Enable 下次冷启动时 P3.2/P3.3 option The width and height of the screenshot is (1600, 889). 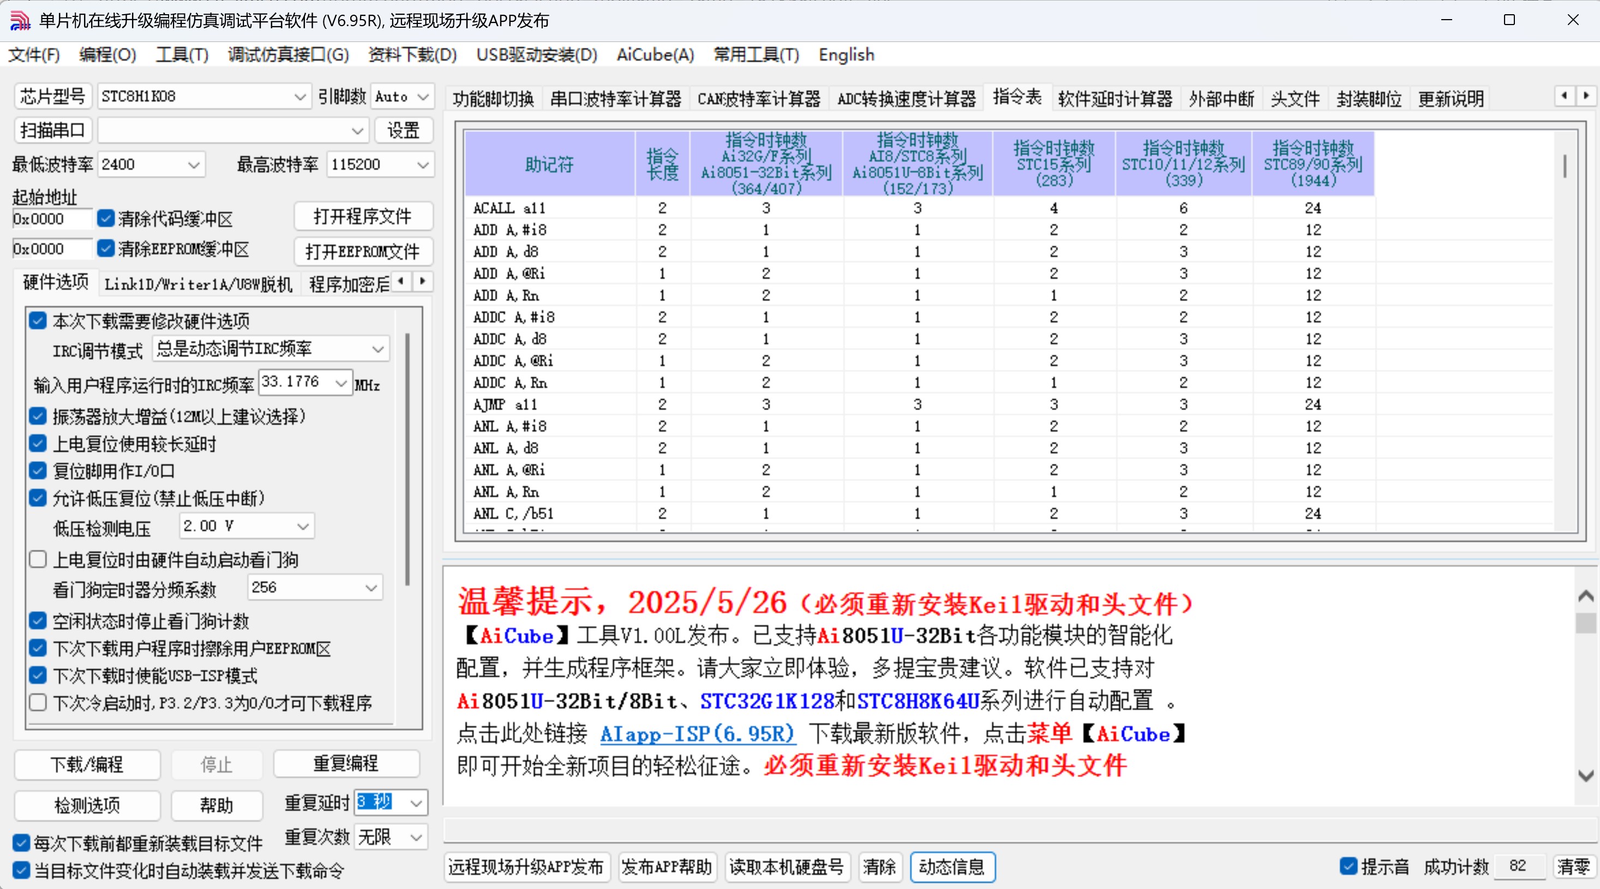[x=38, y=703]
